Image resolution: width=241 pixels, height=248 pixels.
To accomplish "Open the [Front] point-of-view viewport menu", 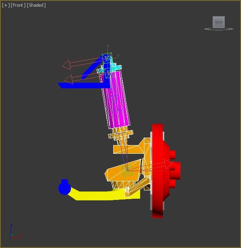I will tap(18, 5).
